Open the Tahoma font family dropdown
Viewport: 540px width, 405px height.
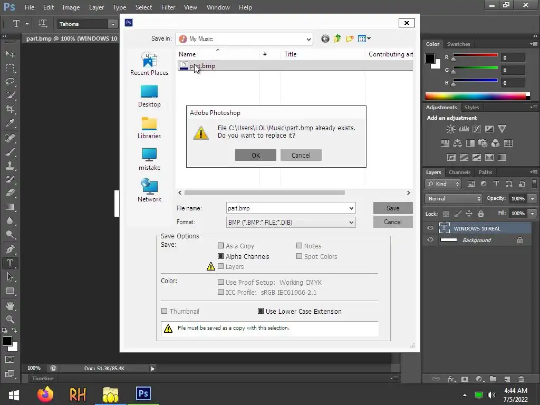pos(113,24)
